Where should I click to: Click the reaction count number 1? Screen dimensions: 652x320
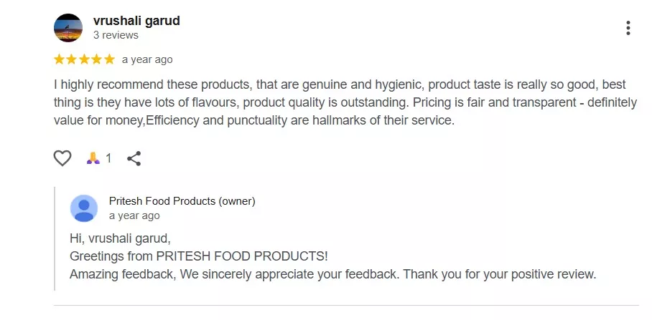point(108,158)
